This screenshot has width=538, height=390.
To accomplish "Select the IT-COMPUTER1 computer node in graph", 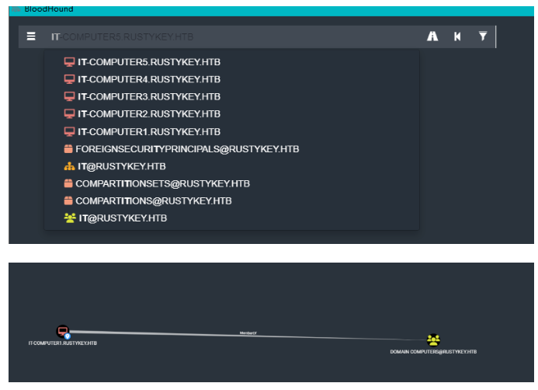I will point(63,331).
